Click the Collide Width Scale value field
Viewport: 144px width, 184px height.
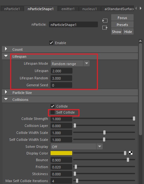point(61,133)
